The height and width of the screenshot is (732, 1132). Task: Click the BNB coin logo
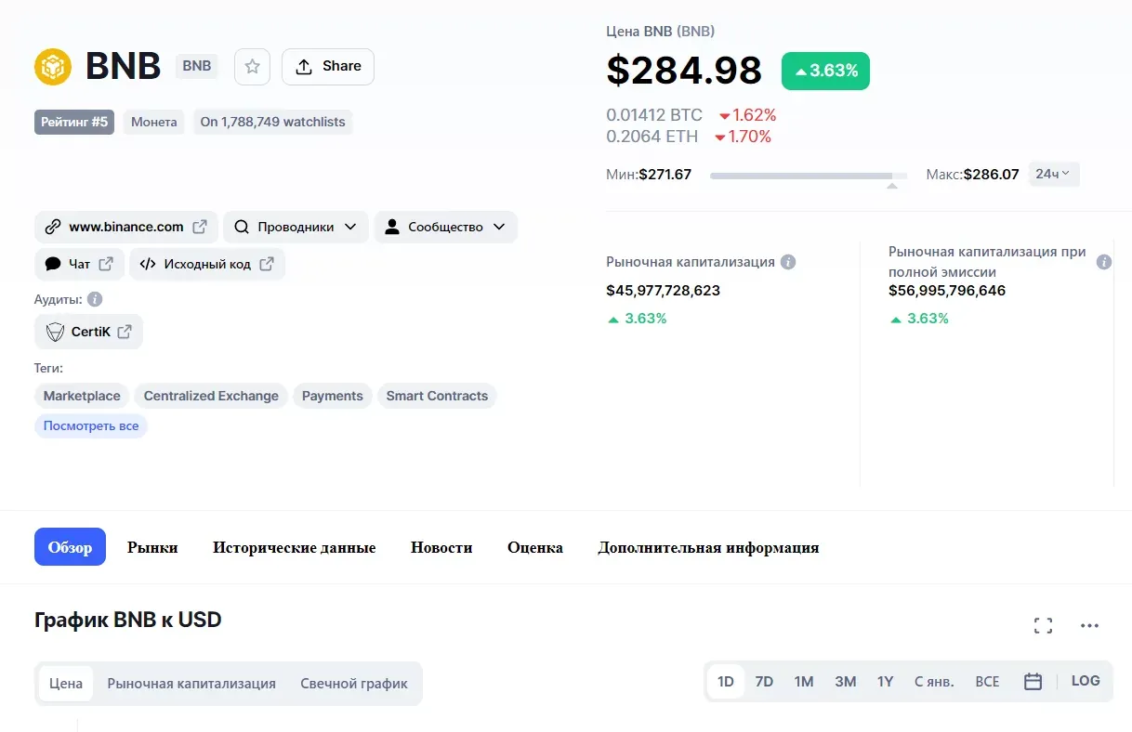(x=53, y=66)
